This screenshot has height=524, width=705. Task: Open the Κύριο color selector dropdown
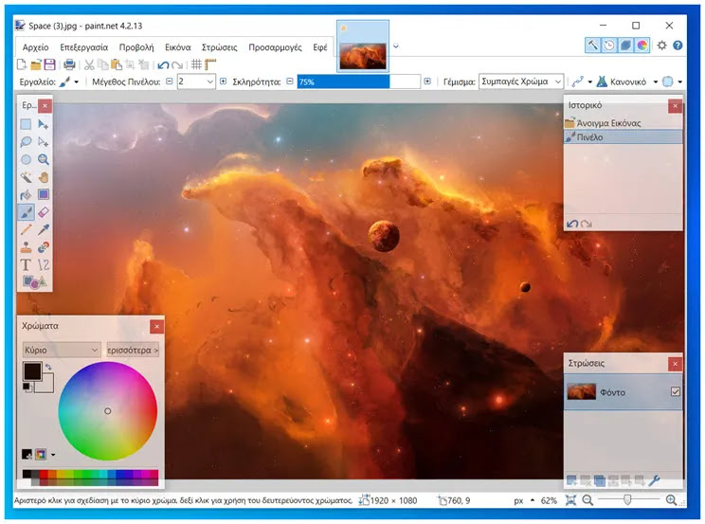click(x=62, y=350)
